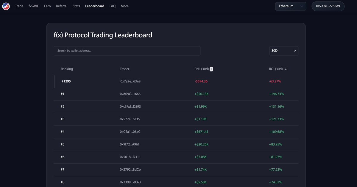Click the -63.27% ROI value
The width and height of the screenshot is (357, 187).
275,81
